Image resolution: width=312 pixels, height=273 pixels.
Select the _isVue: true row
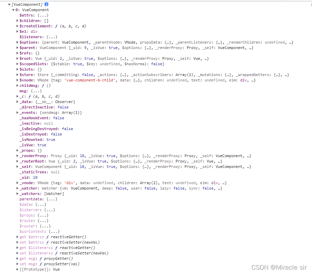[x=33, y=145]
